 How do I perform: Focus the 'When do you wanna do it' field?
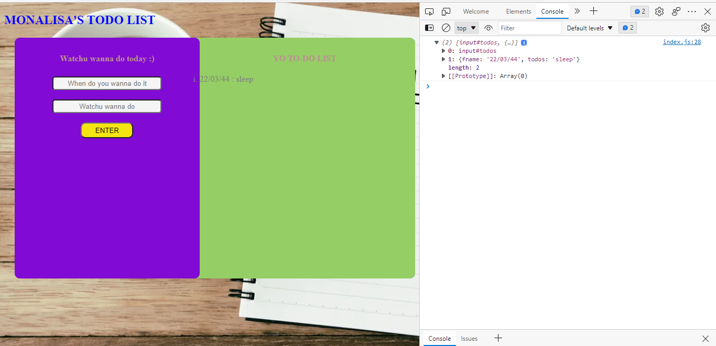point(107,83)
